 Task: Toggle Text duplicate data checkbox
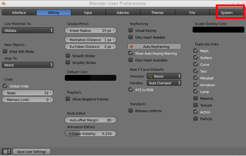196,71
